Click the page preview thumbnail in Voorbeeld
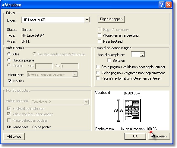 [132, 110]
